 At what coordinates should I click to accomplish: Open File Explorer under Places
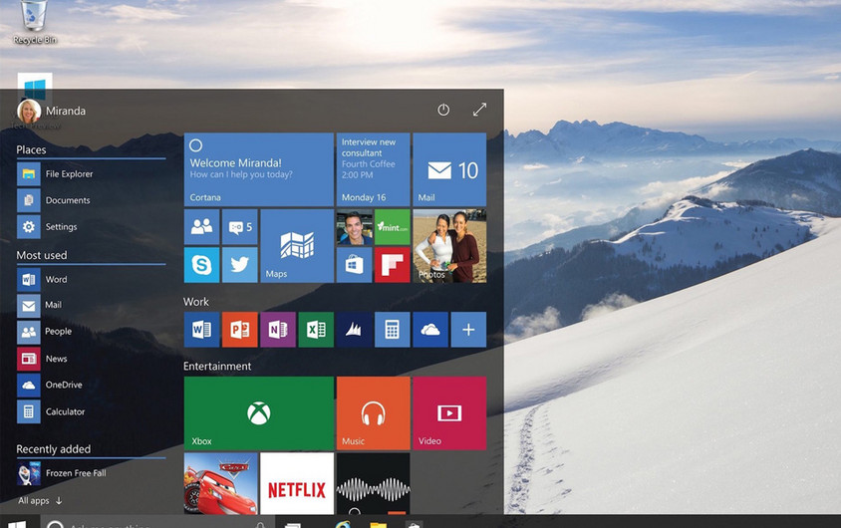pos(55,173)
